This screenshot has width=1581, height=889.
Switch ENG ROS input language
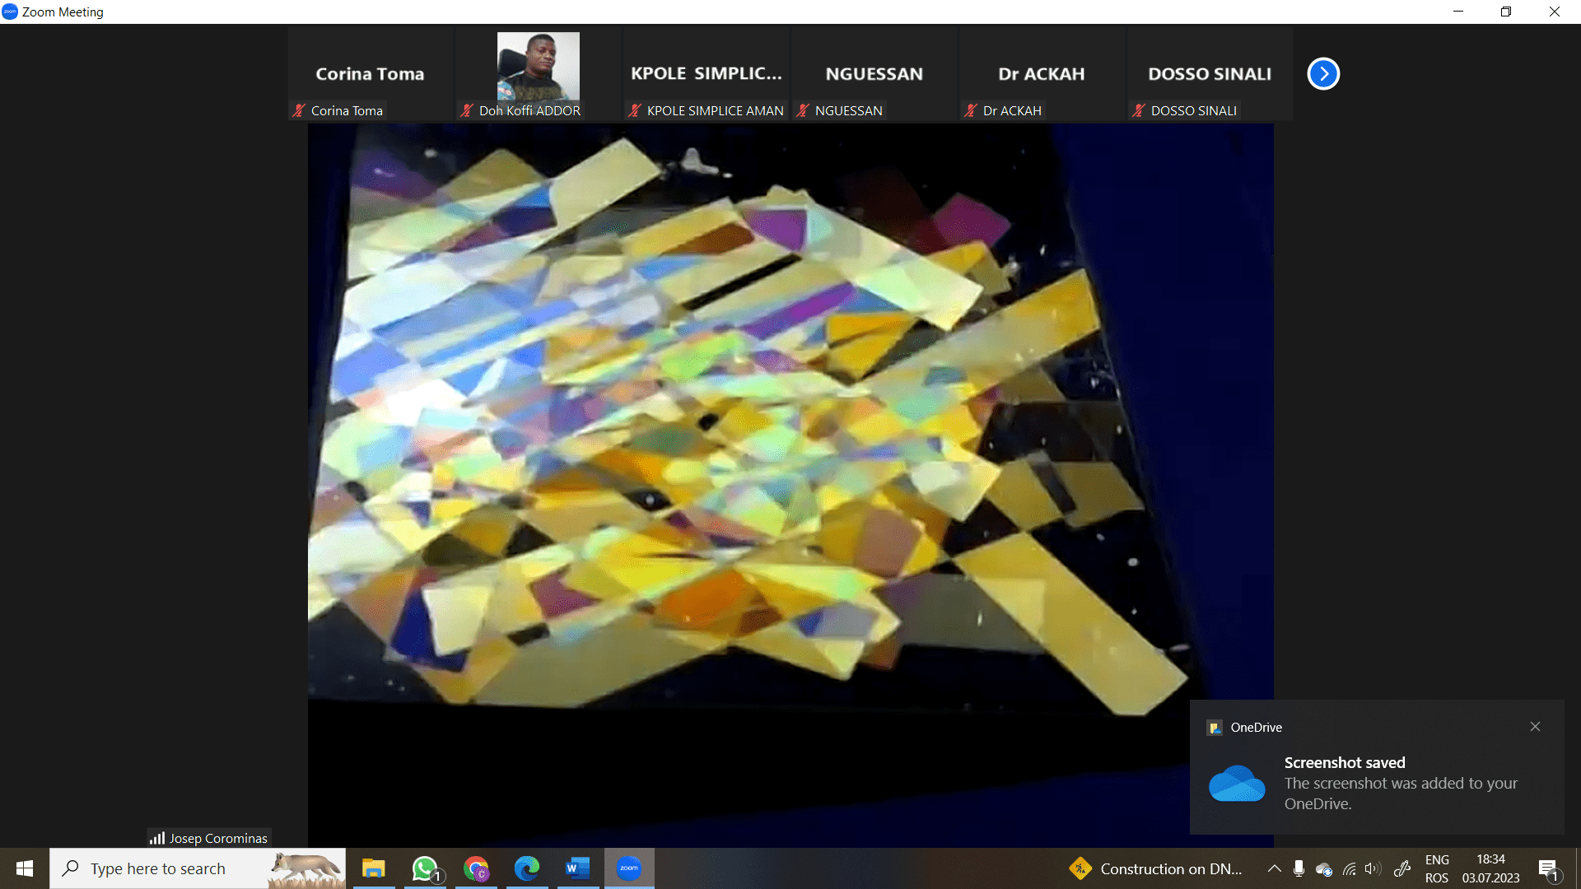[1437, 868]
